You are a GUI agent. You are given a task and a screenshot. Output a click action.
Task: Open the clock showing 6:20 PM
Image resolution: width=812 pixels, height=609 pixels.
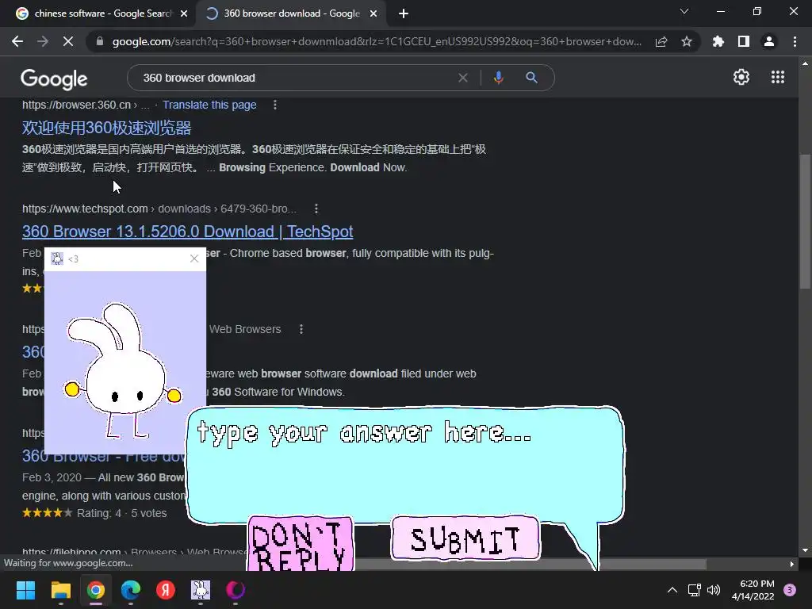click(x=753, y=590)
